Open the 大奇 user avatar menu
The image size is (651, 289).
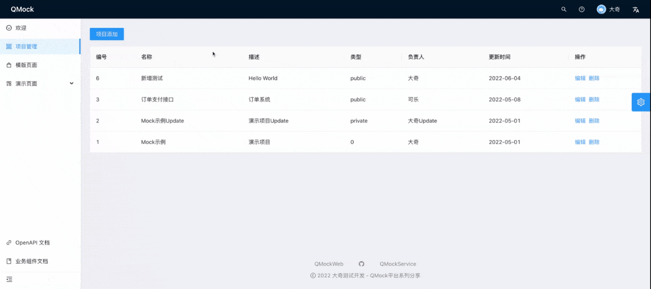tap(608, 9)
